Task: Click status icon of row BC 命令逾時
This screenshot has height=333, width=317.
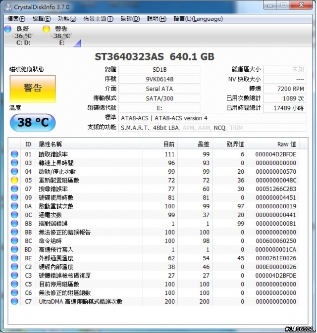Action: coord(14,240)
